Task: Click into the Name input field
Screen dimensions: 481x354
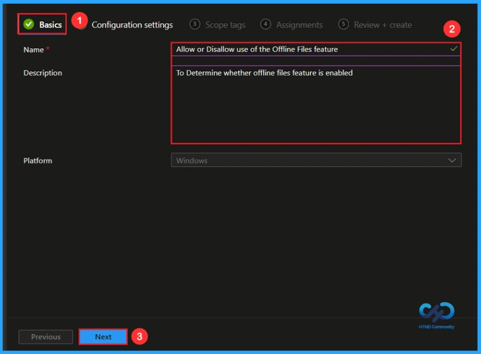Action: [316, 49]
